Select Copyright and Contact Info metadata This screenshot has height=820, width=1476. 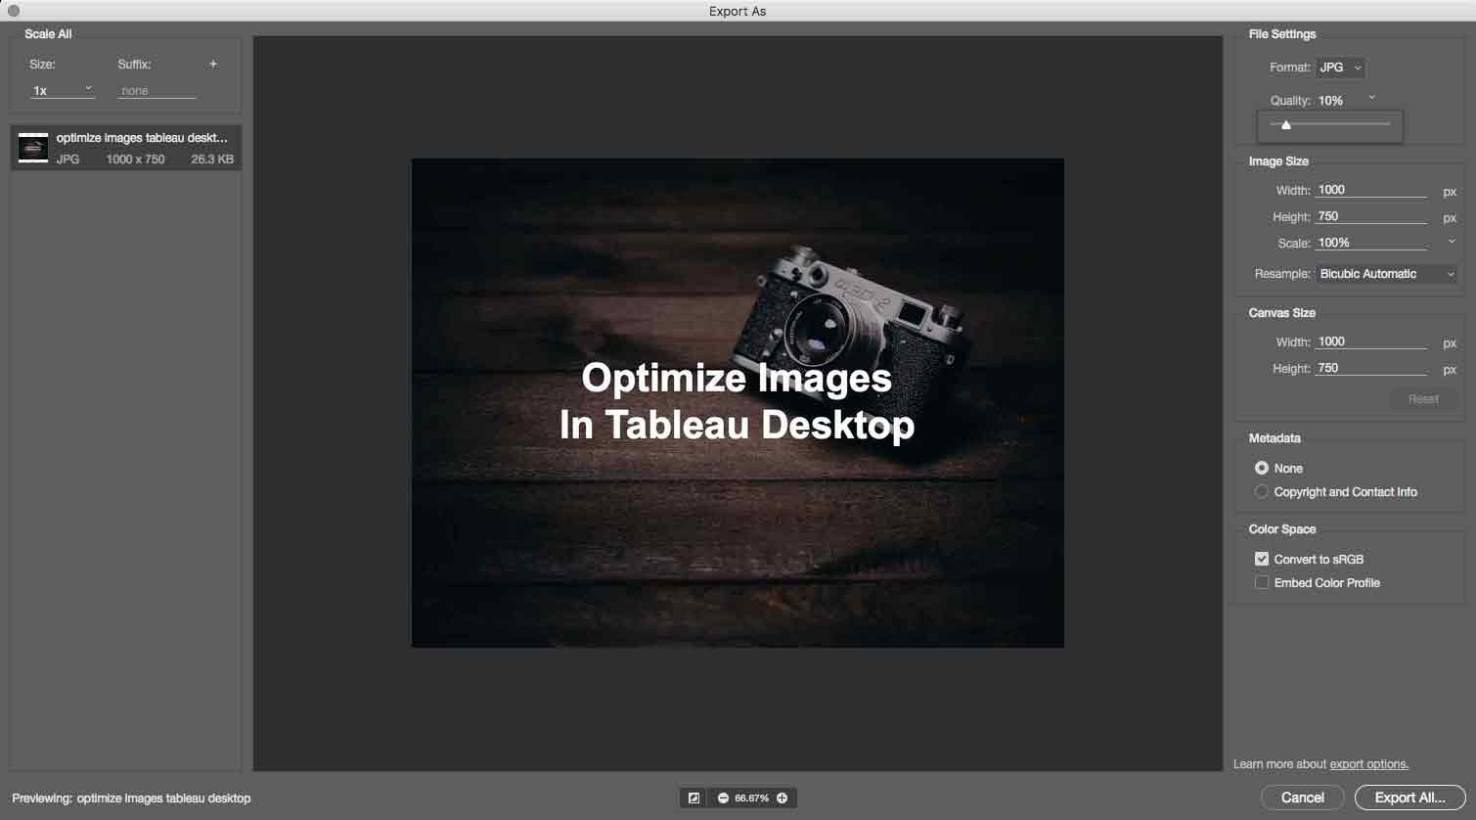point(1262,491)
